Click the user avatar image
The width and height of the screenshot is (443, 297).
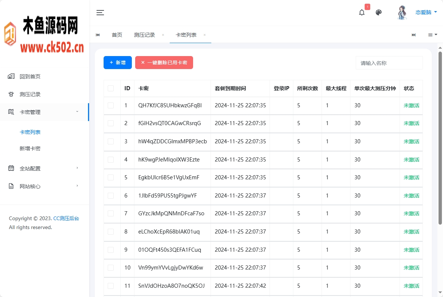(x=402, y=12)
